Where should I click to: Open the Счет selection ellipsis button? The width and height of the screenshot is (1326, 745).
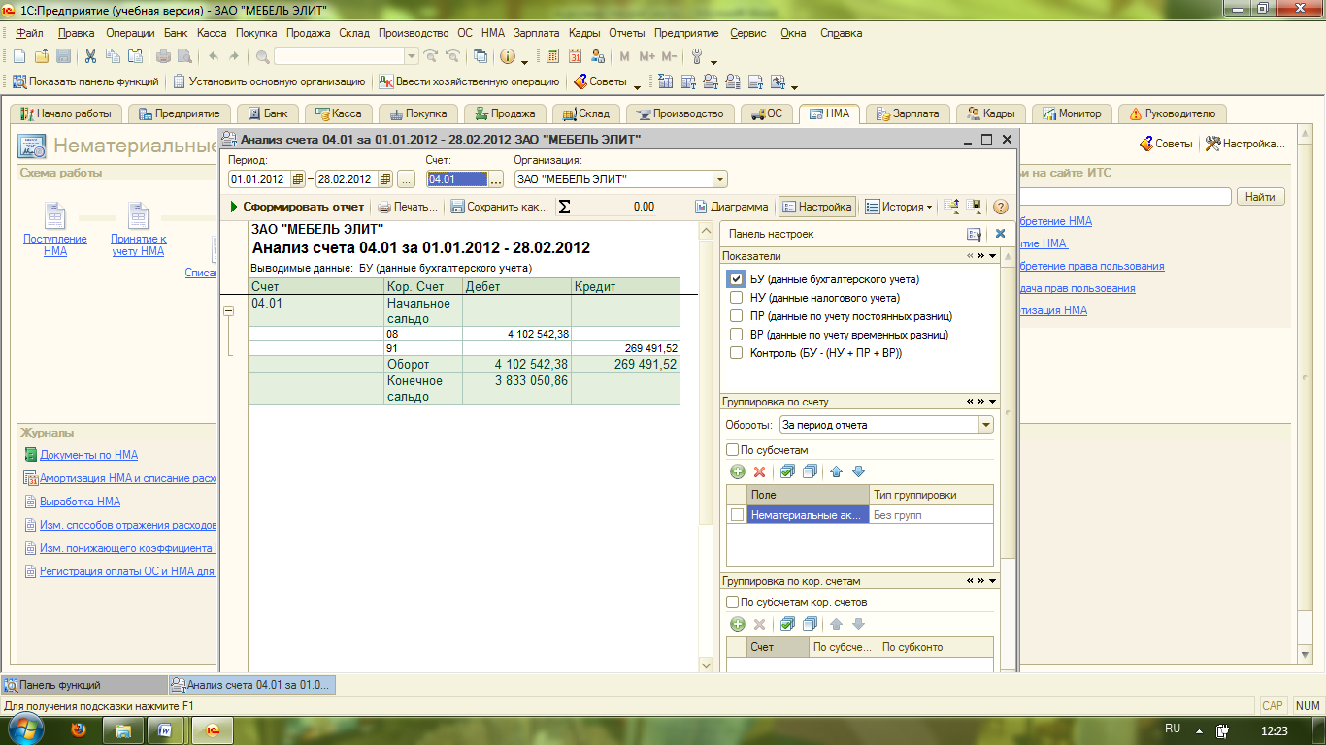click(x=495, y=179)
